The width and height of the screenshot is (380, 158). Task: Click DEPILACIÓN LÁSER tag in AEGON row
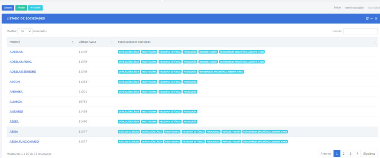point(129,82)
